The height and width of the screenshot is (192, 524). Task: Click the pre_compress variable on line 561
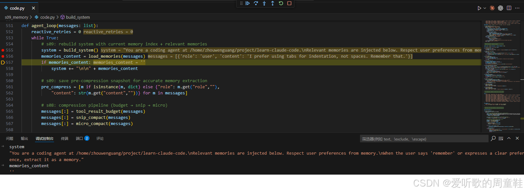[x=56, y=87]
